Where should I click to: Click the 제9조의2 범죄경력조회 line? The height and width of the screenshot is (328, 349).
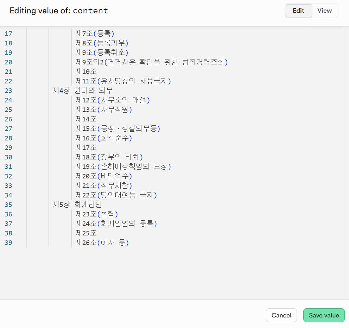[152, 62]
